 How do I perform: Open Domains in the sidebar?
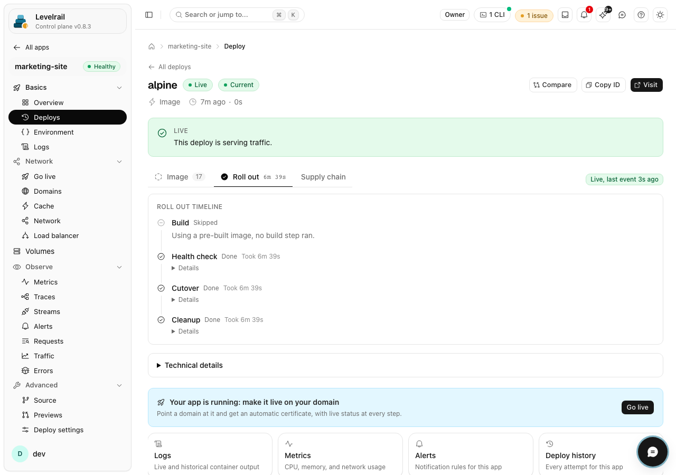click(68, 191)
